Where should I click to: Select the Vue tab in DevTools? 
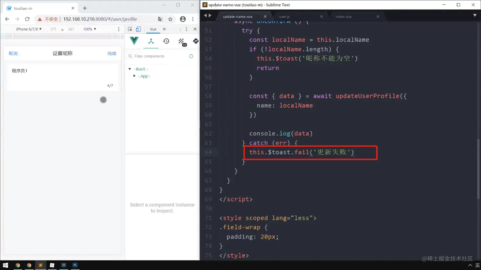pos(153,29)
